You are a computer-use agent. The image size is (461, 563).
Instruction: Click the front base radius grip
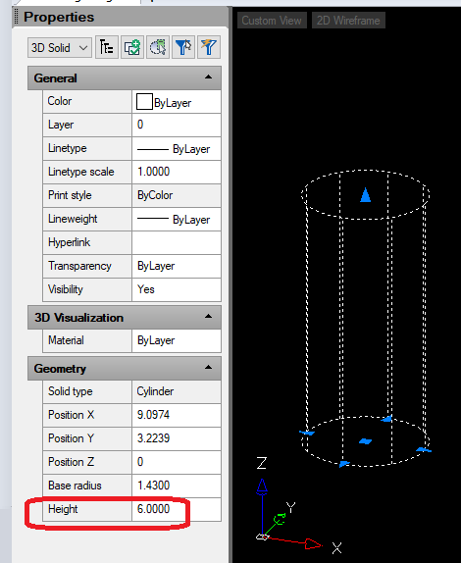[344, 464]
